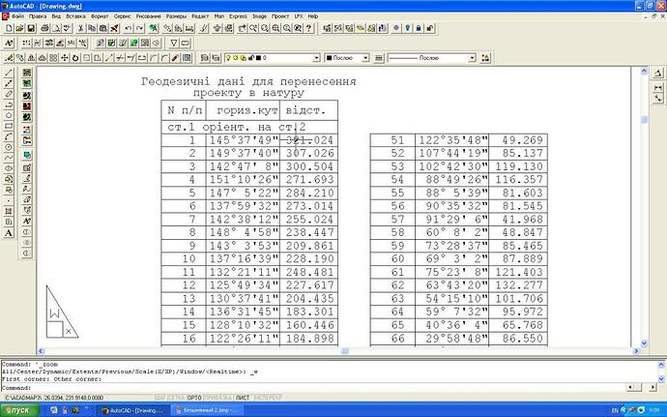Select the Spline draw tool
Screen dimensions: 667x417
[9, 158]
